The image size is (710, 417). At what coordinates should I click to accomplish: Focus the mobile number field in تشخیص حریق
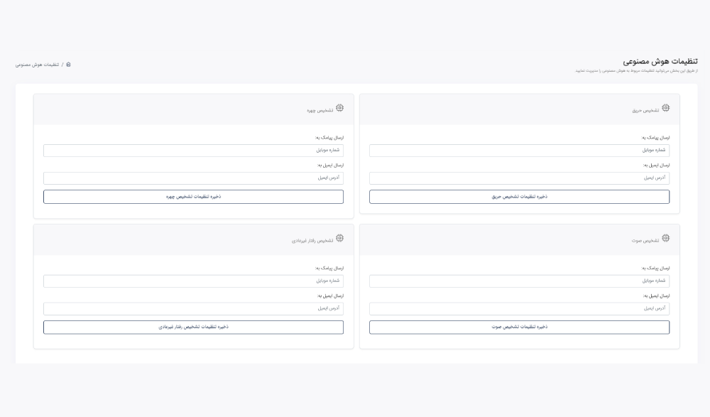(x=519, y=151)
